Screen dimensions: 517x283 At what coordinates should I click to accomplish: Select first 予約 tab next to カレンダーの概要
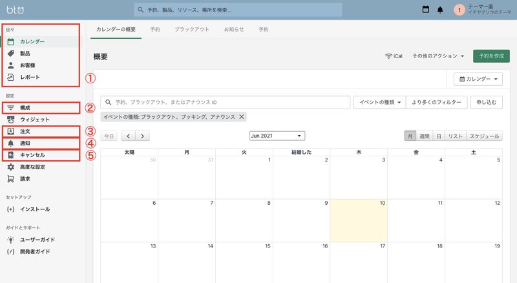pos(155,29)
